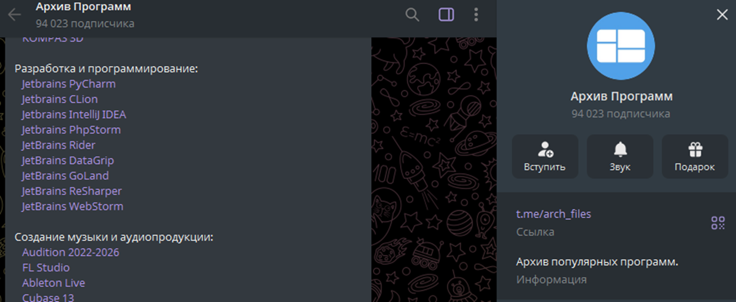Open the three-dot more options menu

(476, 15)
